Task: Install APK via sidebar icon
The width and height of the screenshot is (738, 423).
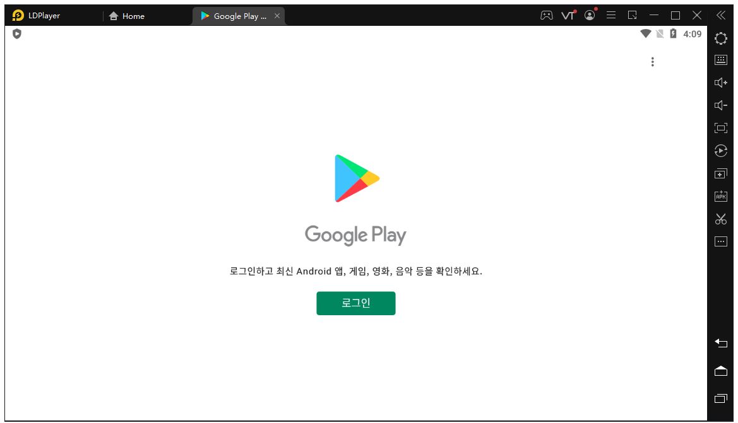Action: (720, 196)
